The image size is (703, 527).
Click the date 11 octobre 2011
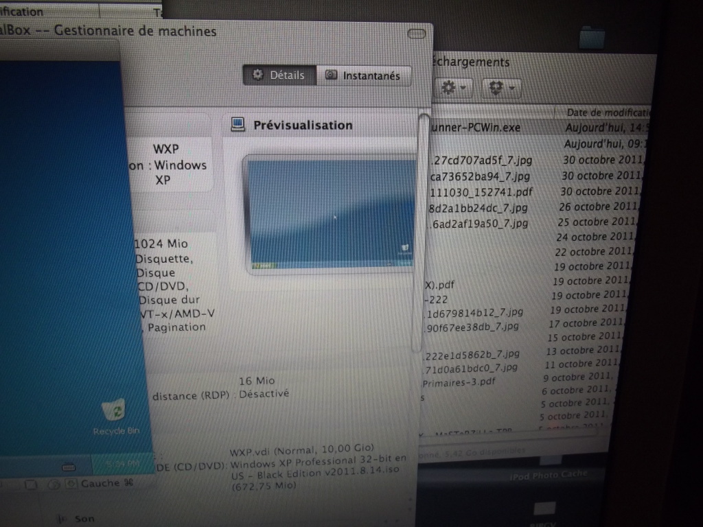[x=582, y=364]
